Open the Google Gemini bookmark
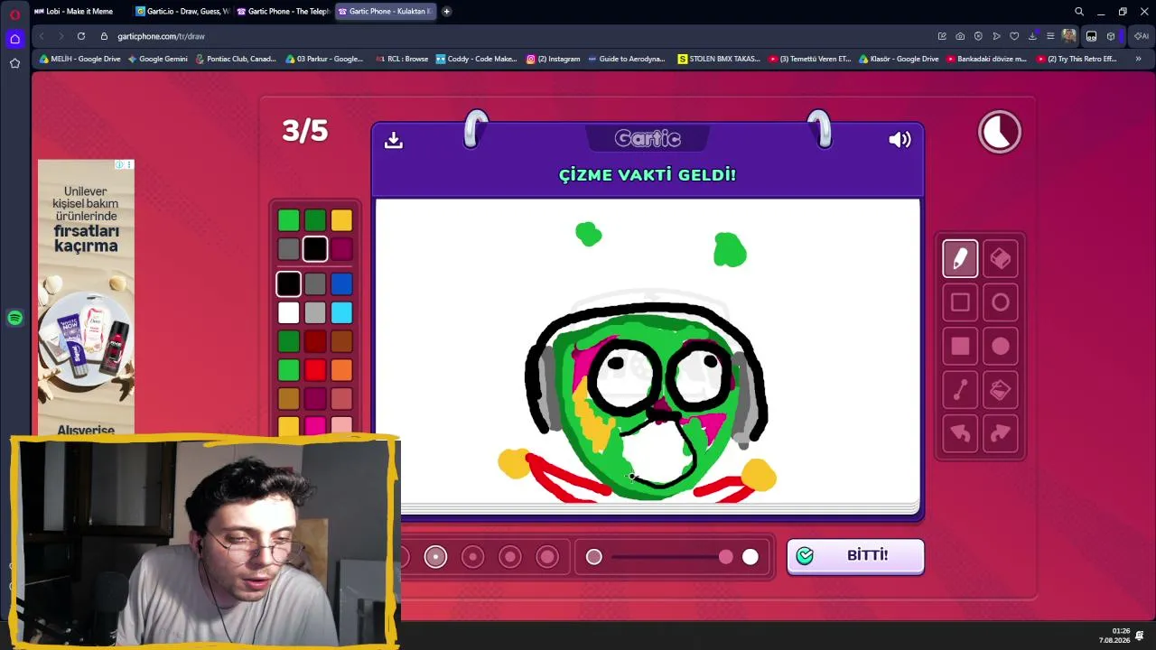 [158, 59]
